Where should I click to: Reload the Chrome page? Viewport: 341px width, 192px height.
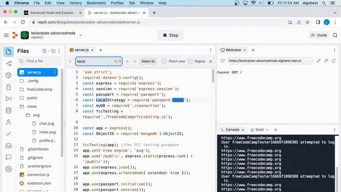[23, 22]
